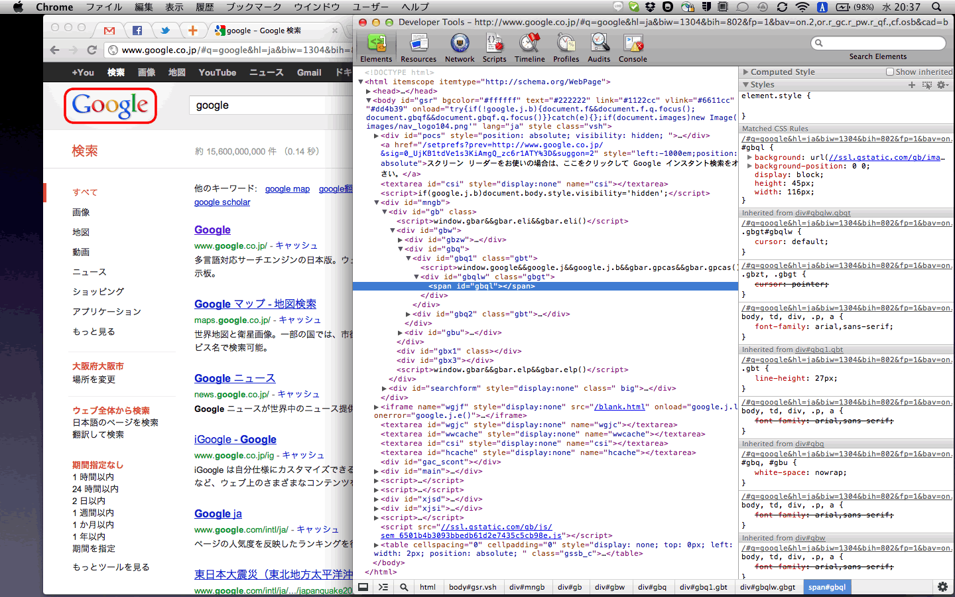The height and width of the screenshot is (597, 955).
Task: Expand the div id="gbq2" node
Action: (408, 314)
